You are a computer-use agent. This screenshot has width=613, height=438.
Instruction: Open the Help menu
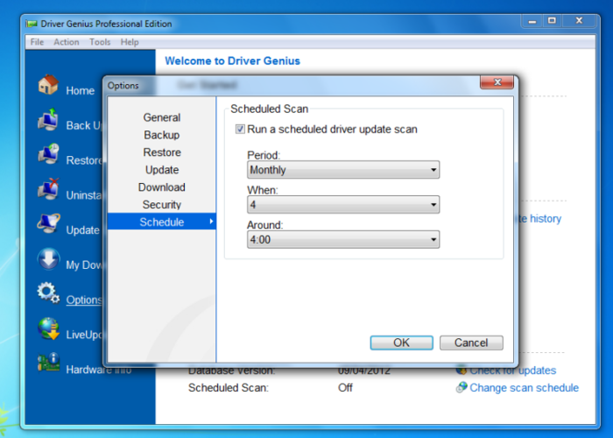[130, 42]
